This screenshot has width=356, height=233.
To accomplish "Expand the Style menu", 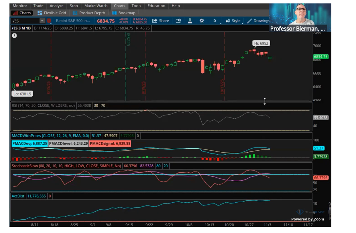I will (233, 21).
